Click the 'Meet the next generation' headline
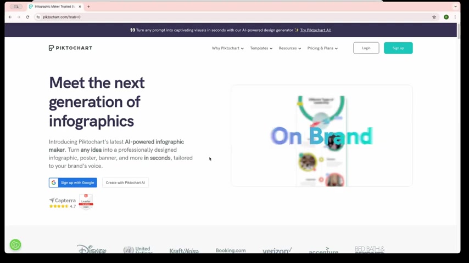Image resolution: width=469 pixels, height=263 pixels. (x=97, y=102)
